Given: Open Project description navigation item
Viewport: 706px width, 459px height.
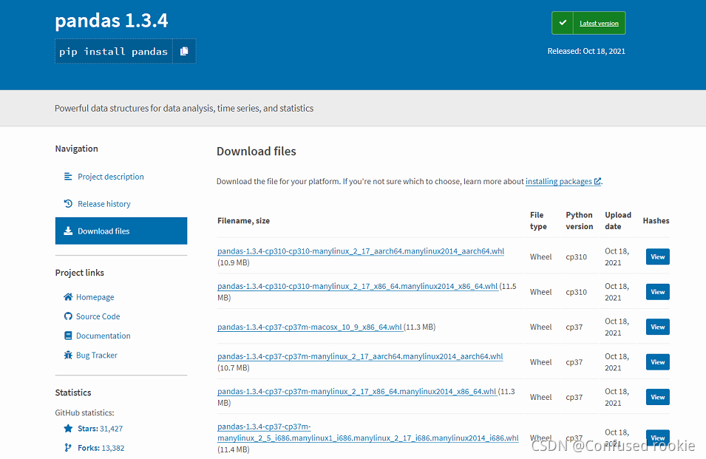Looking at the screenshot, I should pos(111,177).
